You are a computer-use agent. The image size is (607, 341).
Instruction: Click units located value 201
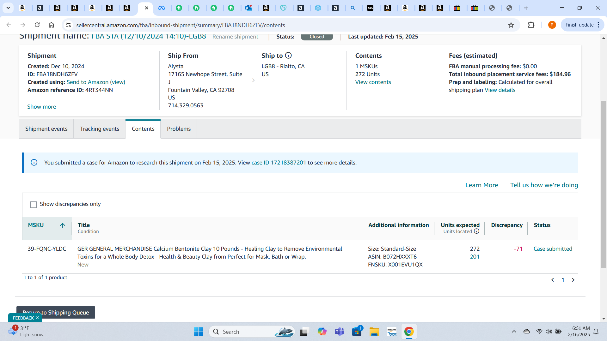click(475, 257)
